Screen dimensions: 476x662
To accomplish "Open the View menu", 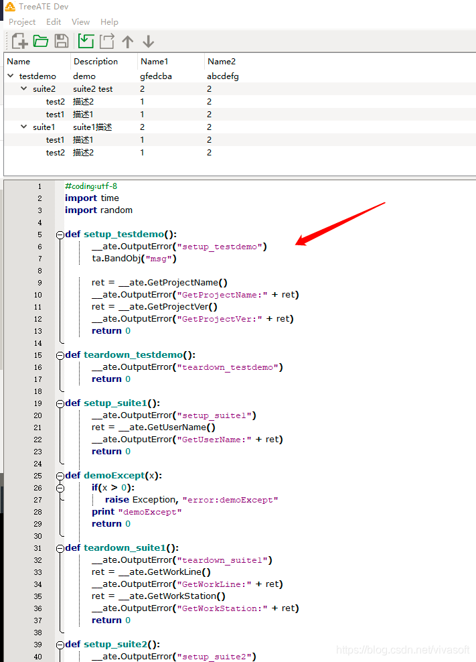I will pyautogui.click(x=80, y=22).
